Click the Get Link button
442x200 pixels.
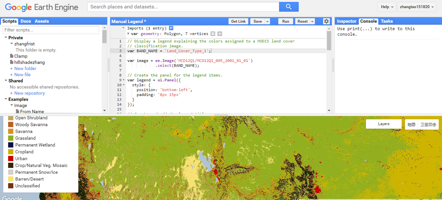(238, 21)
